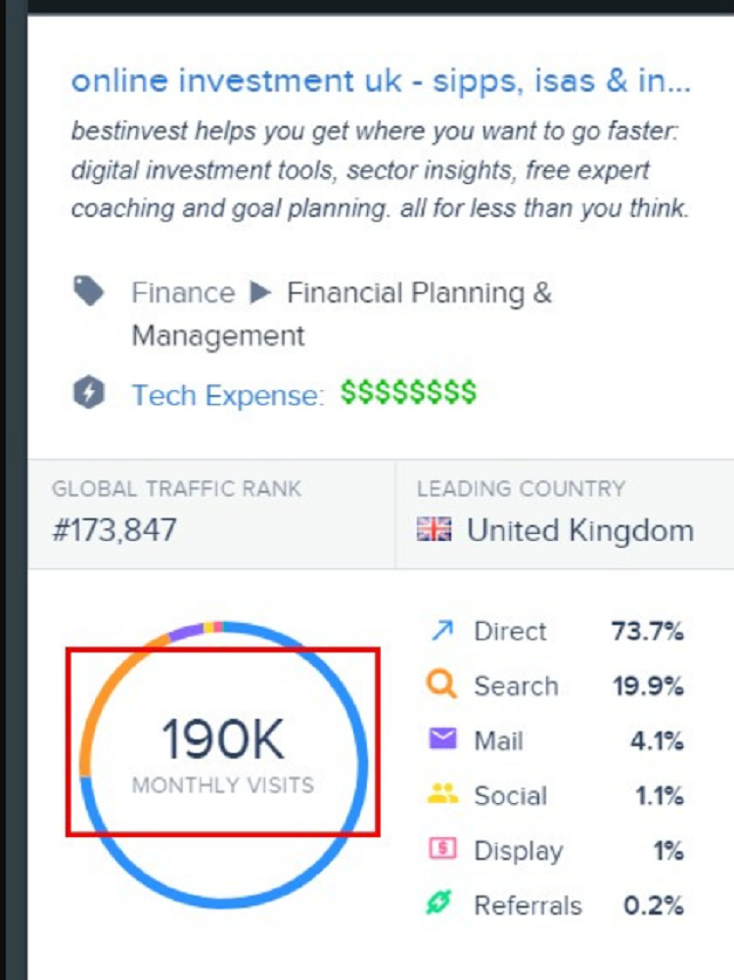Click the green dollar signs expense rating
The image size is (734, 980).
[408, 392]
